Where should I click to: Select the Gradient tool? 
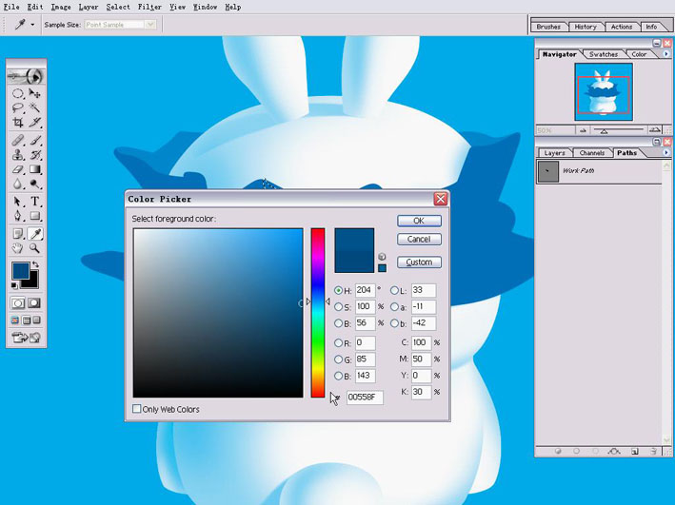pos(35,169)
